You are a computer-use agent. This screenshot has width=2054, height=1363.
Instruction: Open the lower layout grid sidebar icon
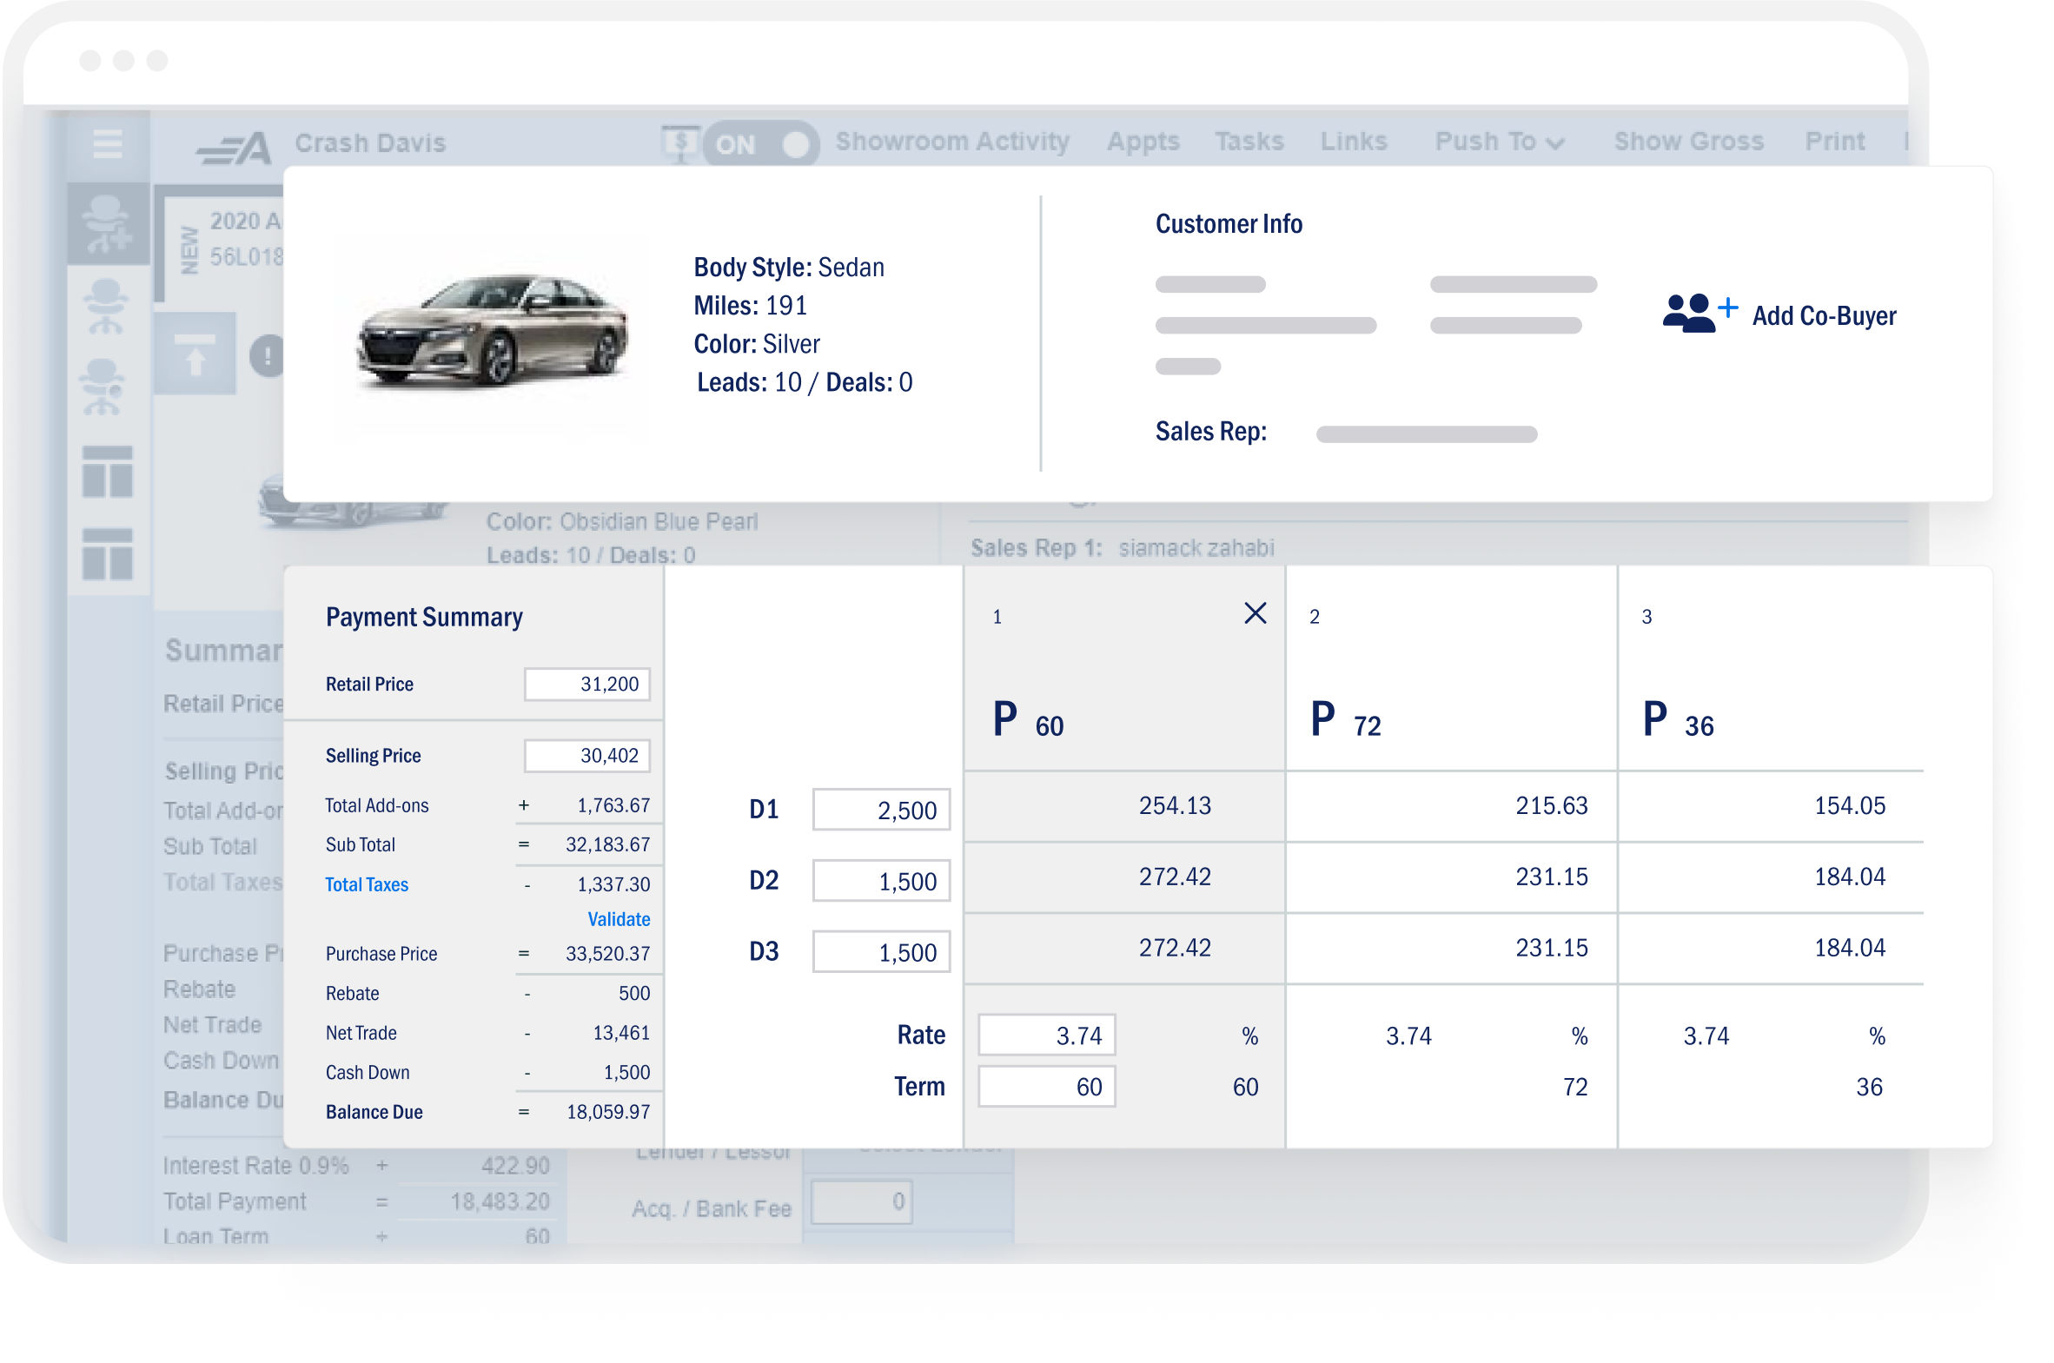coord(108,553)
